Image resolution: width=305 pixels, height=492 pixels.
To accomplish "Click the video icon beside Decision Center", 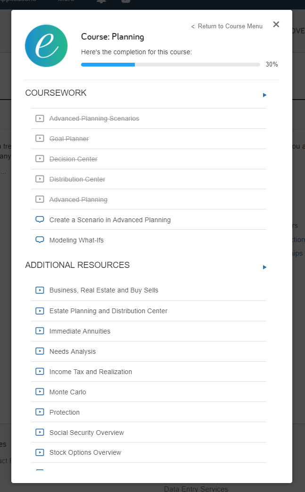I will pyautogui.click(x=40, y=159).
